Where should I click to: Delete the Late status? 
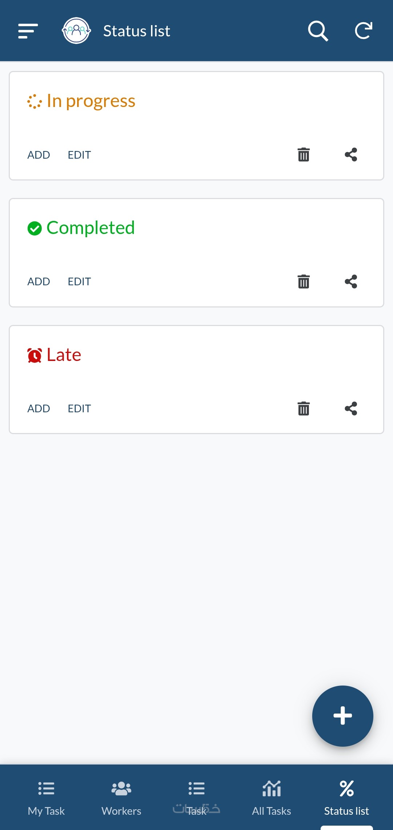point(303,409)
